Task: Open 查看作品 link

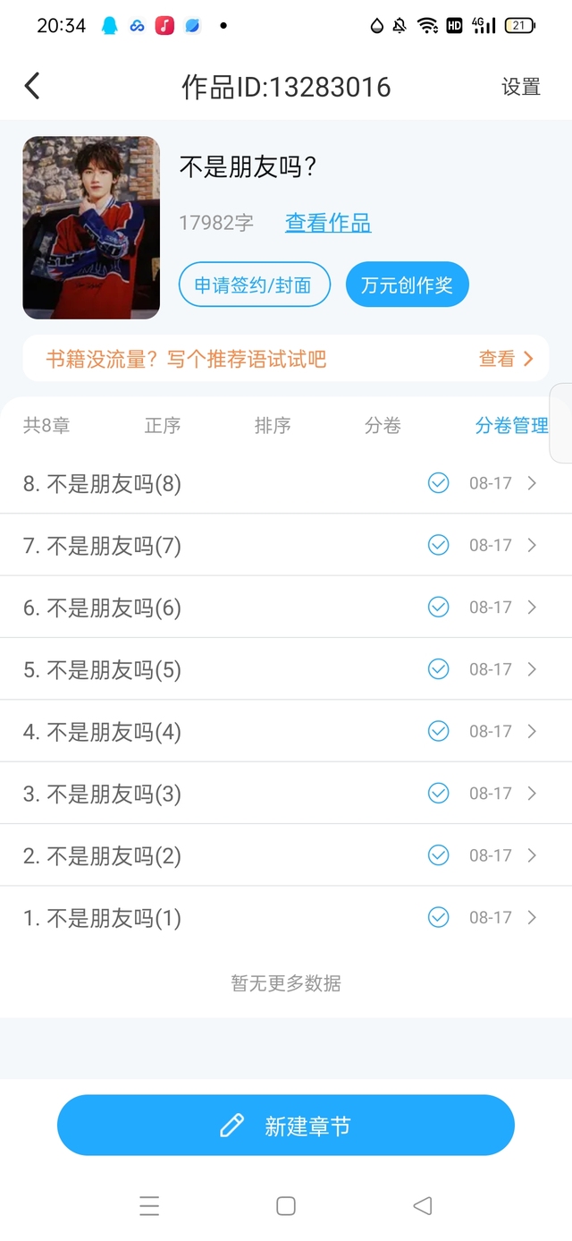Action: tap(328, 223)
